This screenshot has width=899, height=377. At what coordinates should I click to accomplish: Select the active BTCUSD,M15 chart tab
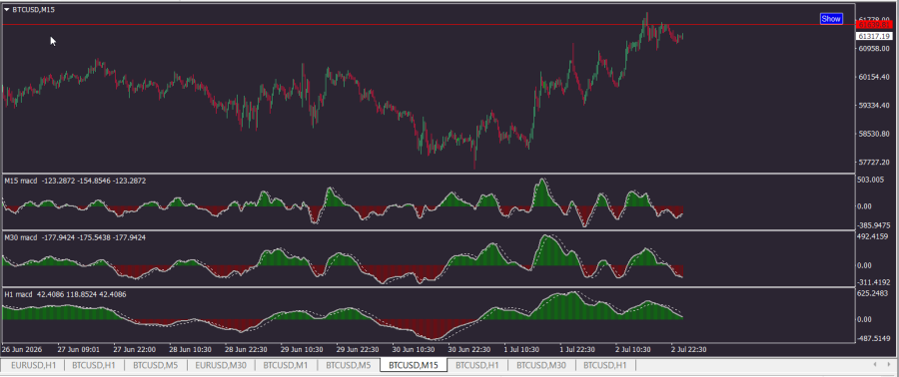[x=414, y=365]
